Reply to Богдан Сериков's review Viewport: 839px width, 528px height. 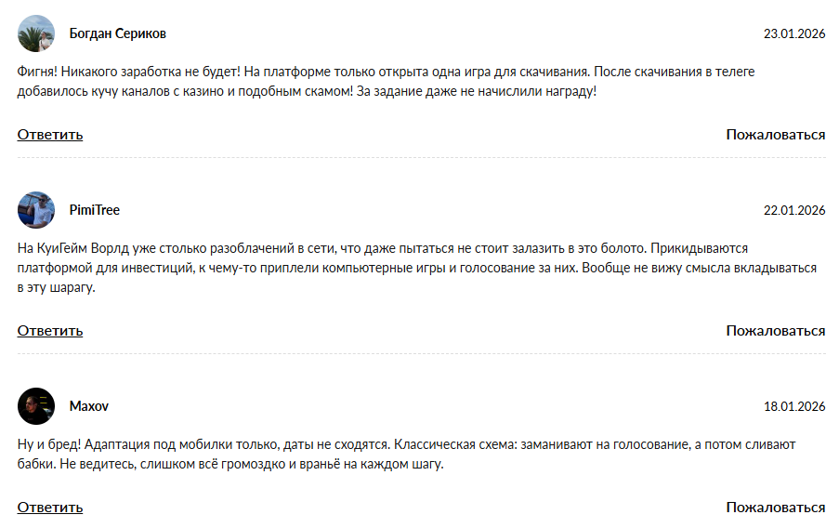(x=50, y=135)
